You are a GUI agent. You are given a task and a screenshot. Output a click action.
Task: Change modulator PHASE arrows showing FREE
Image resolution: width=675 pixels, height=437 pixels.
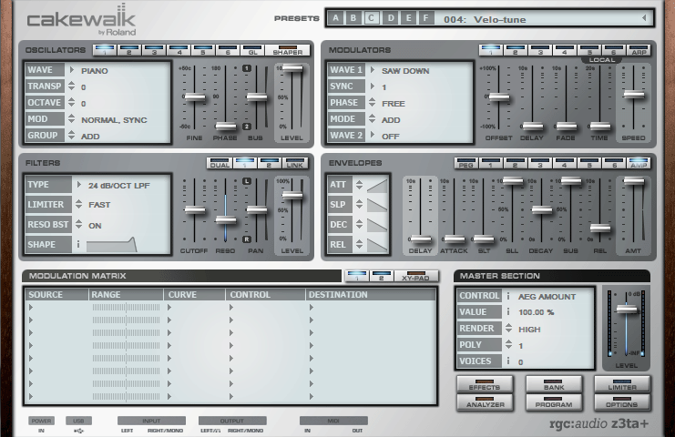(373, 102)
